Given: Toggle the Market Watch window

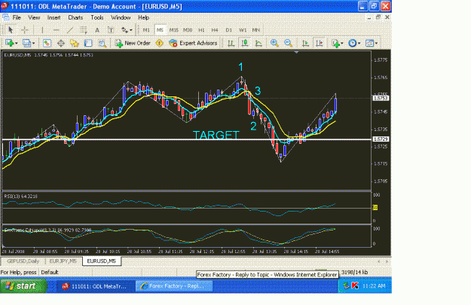Looking at the screenshot, I should pyautogui.click(x=47, y=43).
